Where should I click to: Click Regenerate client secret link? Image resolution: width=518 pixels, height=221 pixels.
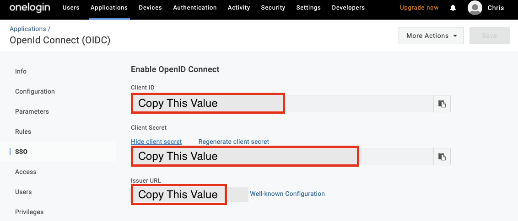(x=233, y=142)
